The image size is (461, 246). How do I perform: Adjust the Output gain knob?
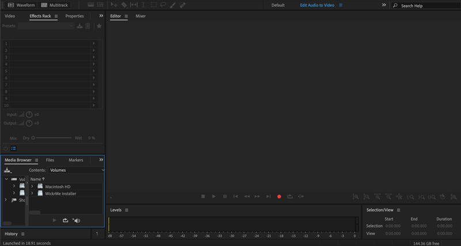(29, 123)
